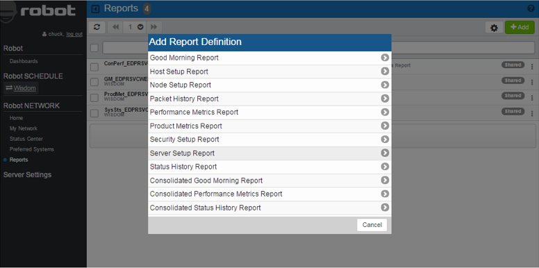This screenshot has width=539, height=268.
Task: Select Consolidated Status History Report
Action: tap(269, 208)
